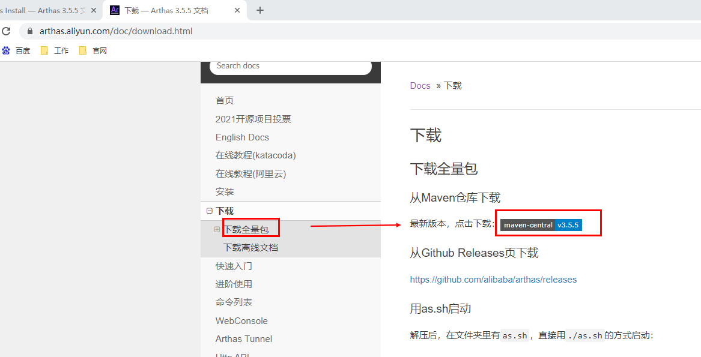
Task: Open 进阶使用 in sidebar
Action: tap(234, 284)
